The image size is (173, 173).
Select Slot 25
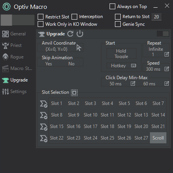pos(107,138)
